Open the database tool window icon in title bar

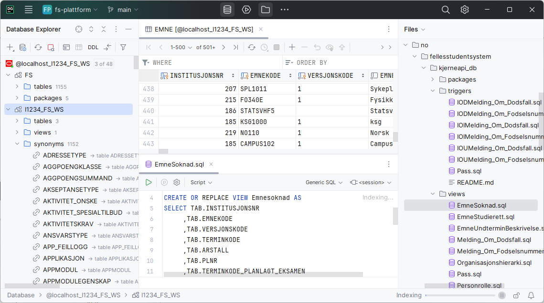point(227,10)
